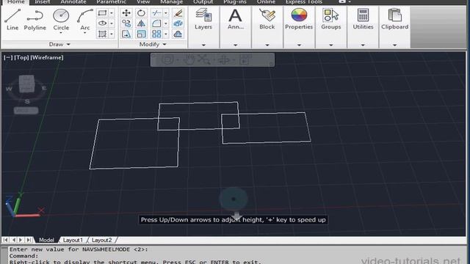Select the Model tab

[46, 240]
